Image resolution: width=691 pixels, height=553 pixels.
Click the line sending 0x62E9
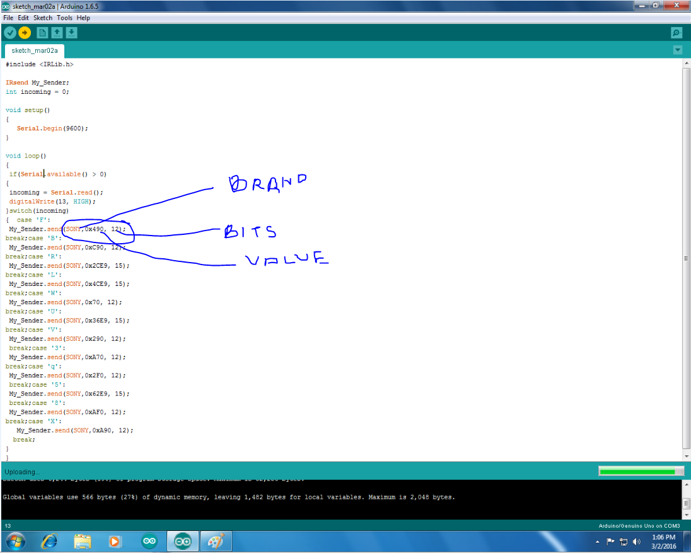pyautogui.click(x=69, y=394)
